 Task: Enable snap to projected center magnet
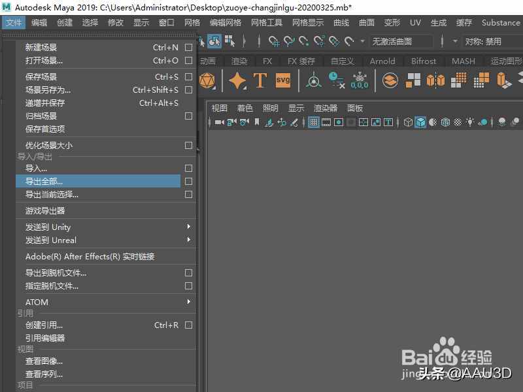(x=319, y=41)
